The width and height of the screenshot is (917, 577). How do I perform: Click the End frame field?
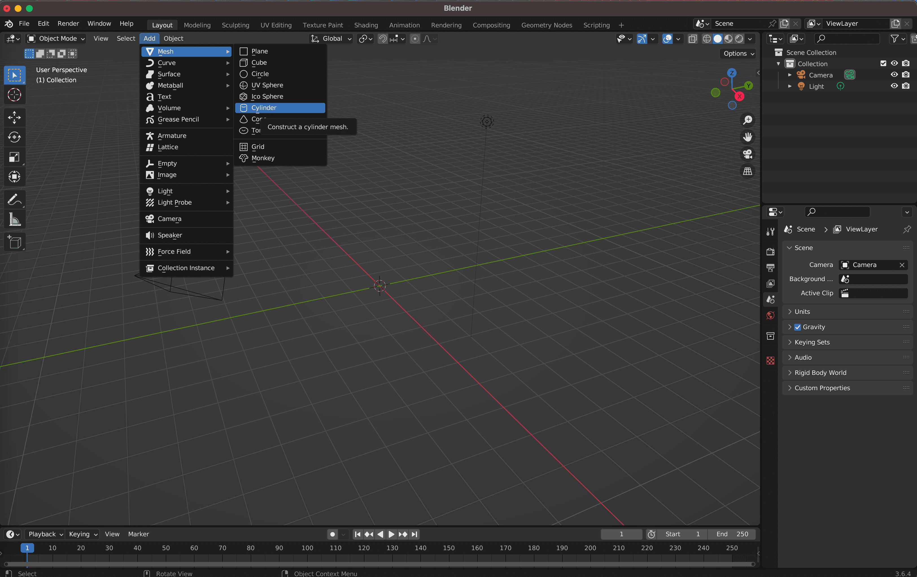[x=732, y=534]
